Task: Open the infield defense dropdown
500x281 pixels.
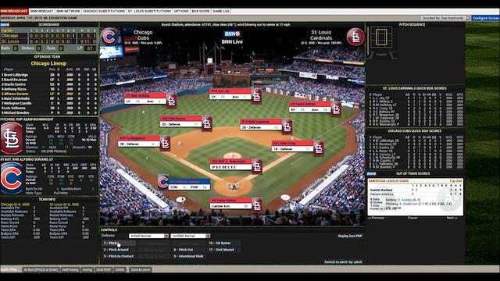Action: [148, 236]
